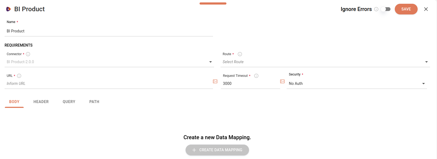
Task: Click the URL info icon
Action: pos(19,76)
